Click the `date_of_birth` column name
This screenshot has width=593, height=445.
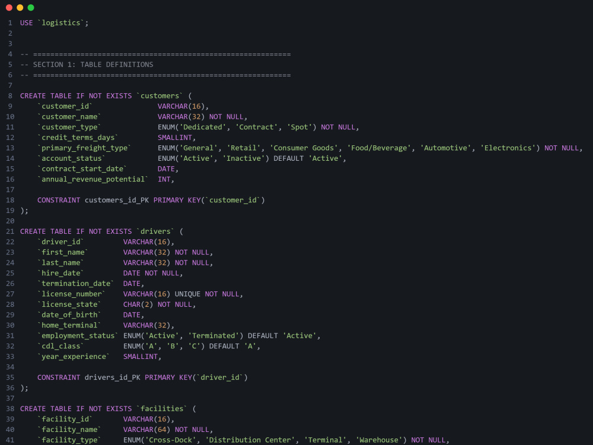pos(69,315)
